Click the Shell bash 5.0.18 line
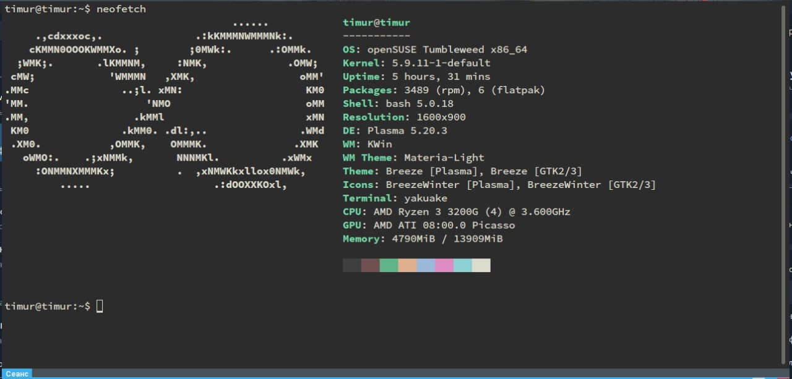 (398, 104)
